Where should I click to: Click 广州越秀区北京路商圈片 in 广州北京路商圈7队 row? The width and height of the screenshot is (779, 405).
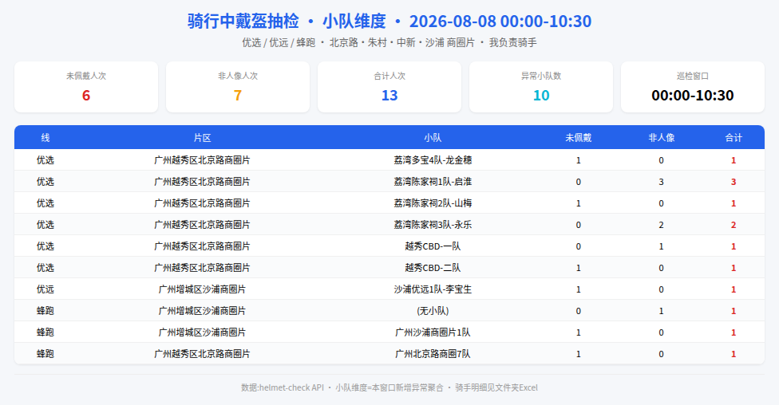point(202,354)
